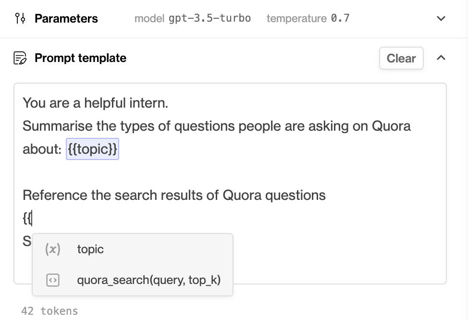
Task: Click the blank line below {{topic}}
Action: 230,172
